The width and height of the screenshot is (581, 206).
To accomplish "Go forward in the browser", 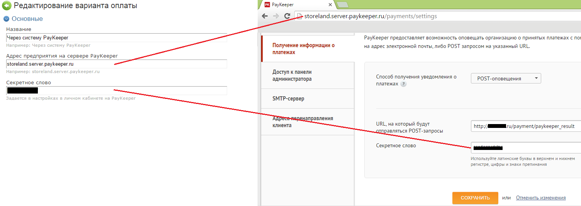I will [x=276, y=16].
